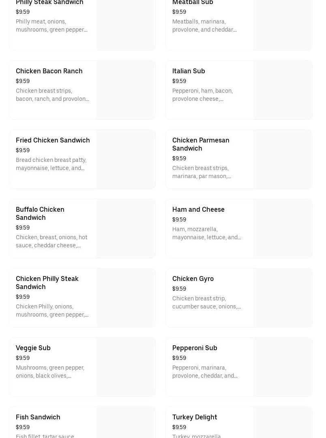Select Buffalo Chicken Sandwich item
This screenshot has width=326, height=438.
pyautogui.click(x=82, y=228)
